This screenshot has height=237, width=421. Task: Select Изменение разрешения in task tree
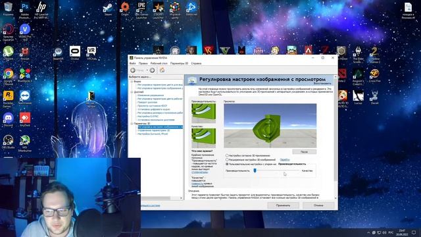click(x=151, y=95)
